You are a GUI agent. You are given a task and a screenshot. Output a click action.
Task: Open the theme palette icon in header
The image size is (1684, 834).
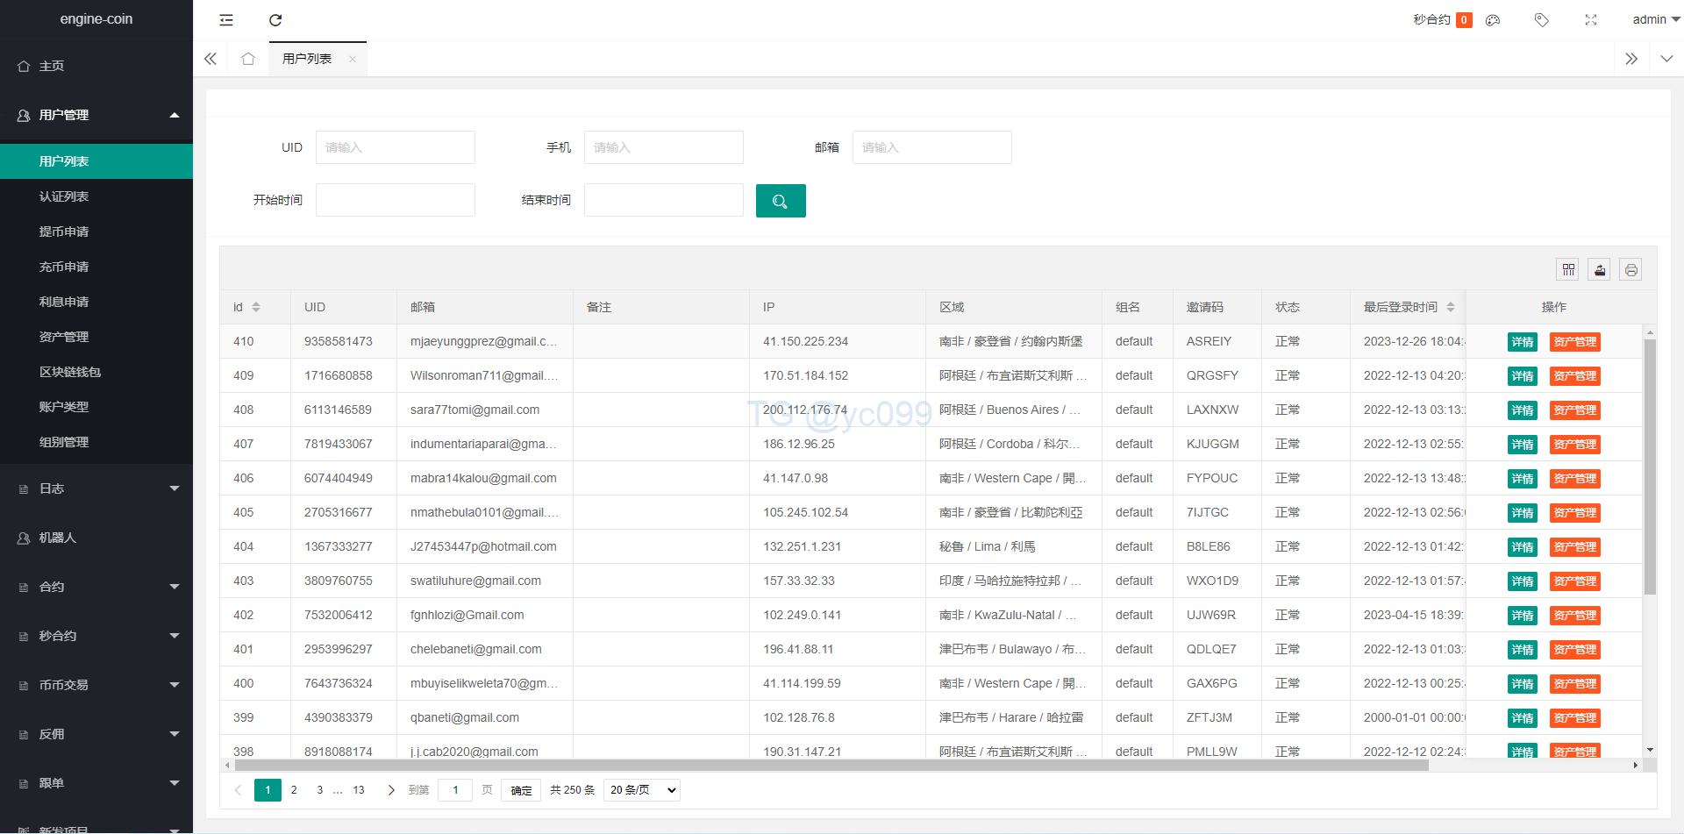click(x=1493, y=20)
